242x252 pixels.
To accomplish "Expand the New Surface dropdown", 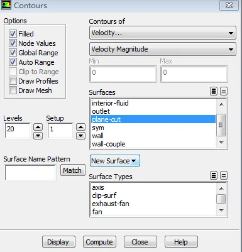I will point(115,161).
